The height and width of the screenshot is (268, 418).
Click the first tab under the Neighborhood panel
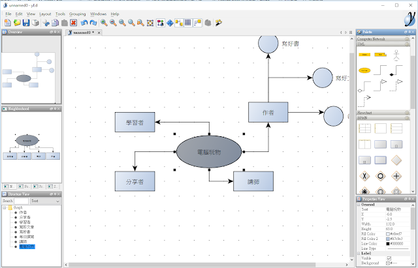tap(9, 186)
